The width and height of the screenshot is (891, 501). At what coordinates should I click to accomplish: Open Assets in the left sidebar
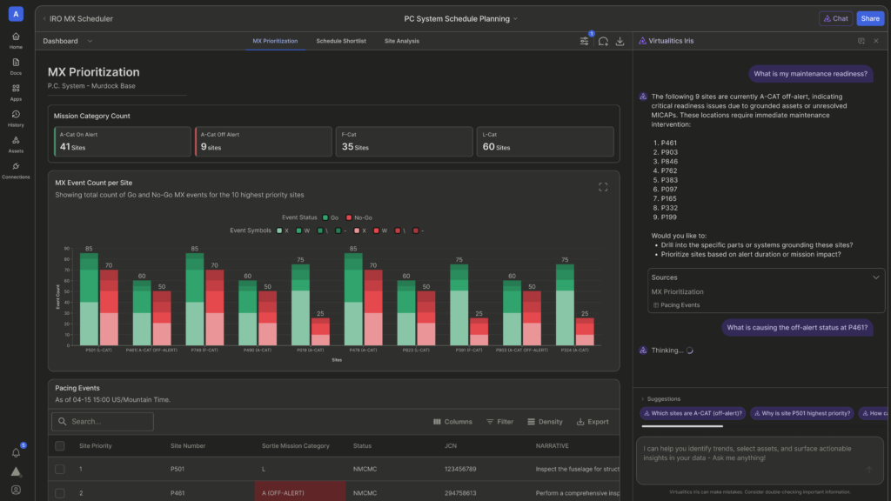coord(16,144)
